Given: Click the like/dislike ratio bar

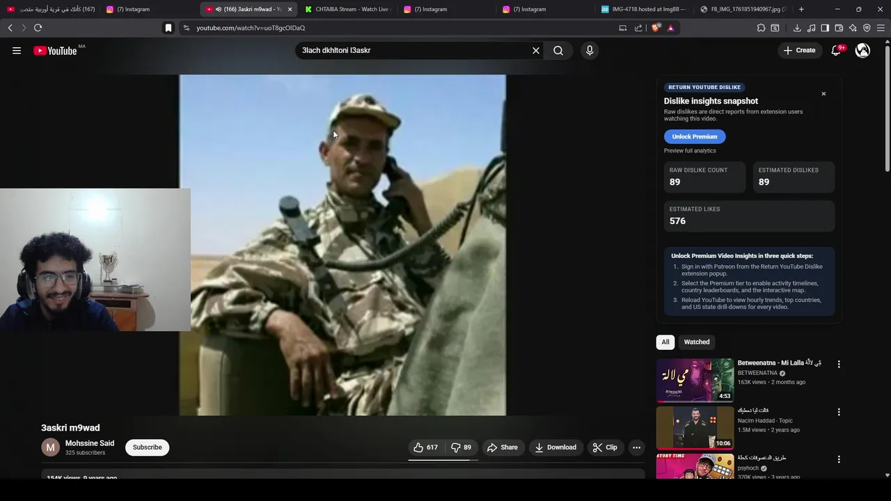Looking at the screenshot, I should tap(443, 459).
